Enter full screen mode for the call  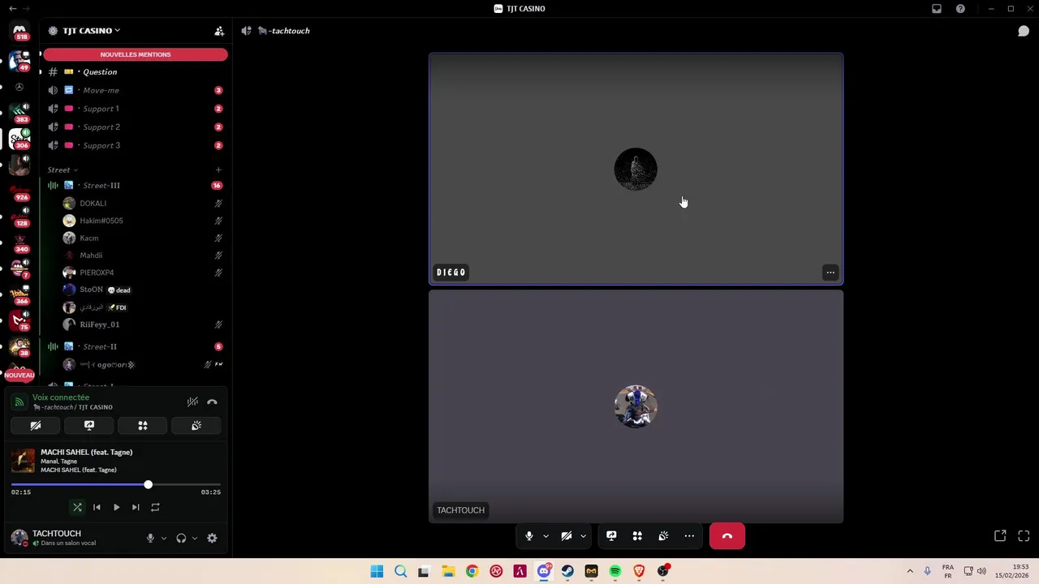(1024, 536)
